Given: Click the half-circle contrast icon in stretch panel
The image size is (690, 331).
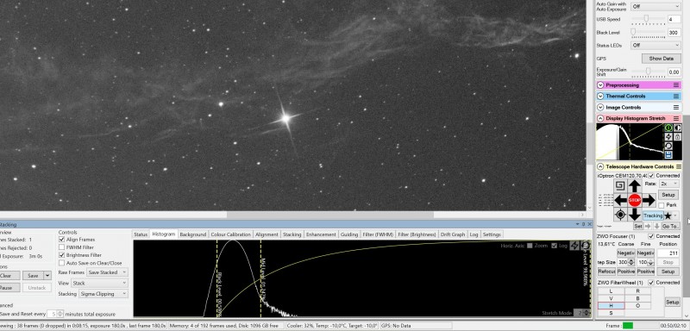Looking at the screenshot, I should point(677,128).
